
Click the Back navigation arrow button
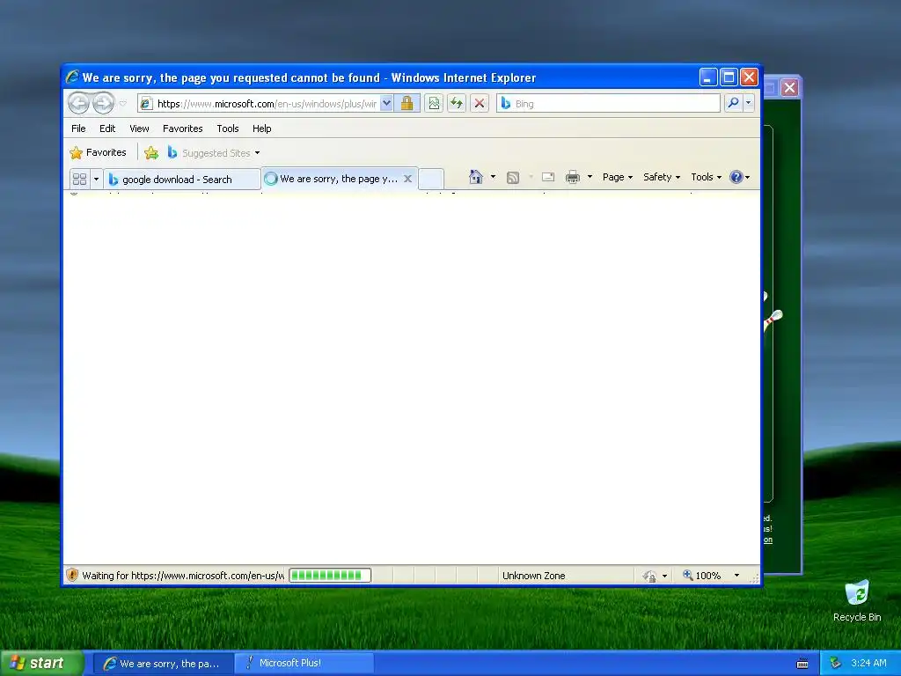pos(78,104)
